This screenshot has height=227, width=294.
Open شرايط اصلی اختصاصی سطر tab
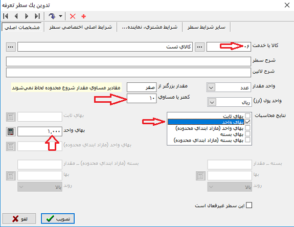pyautogui.click(x=80, y=27)
